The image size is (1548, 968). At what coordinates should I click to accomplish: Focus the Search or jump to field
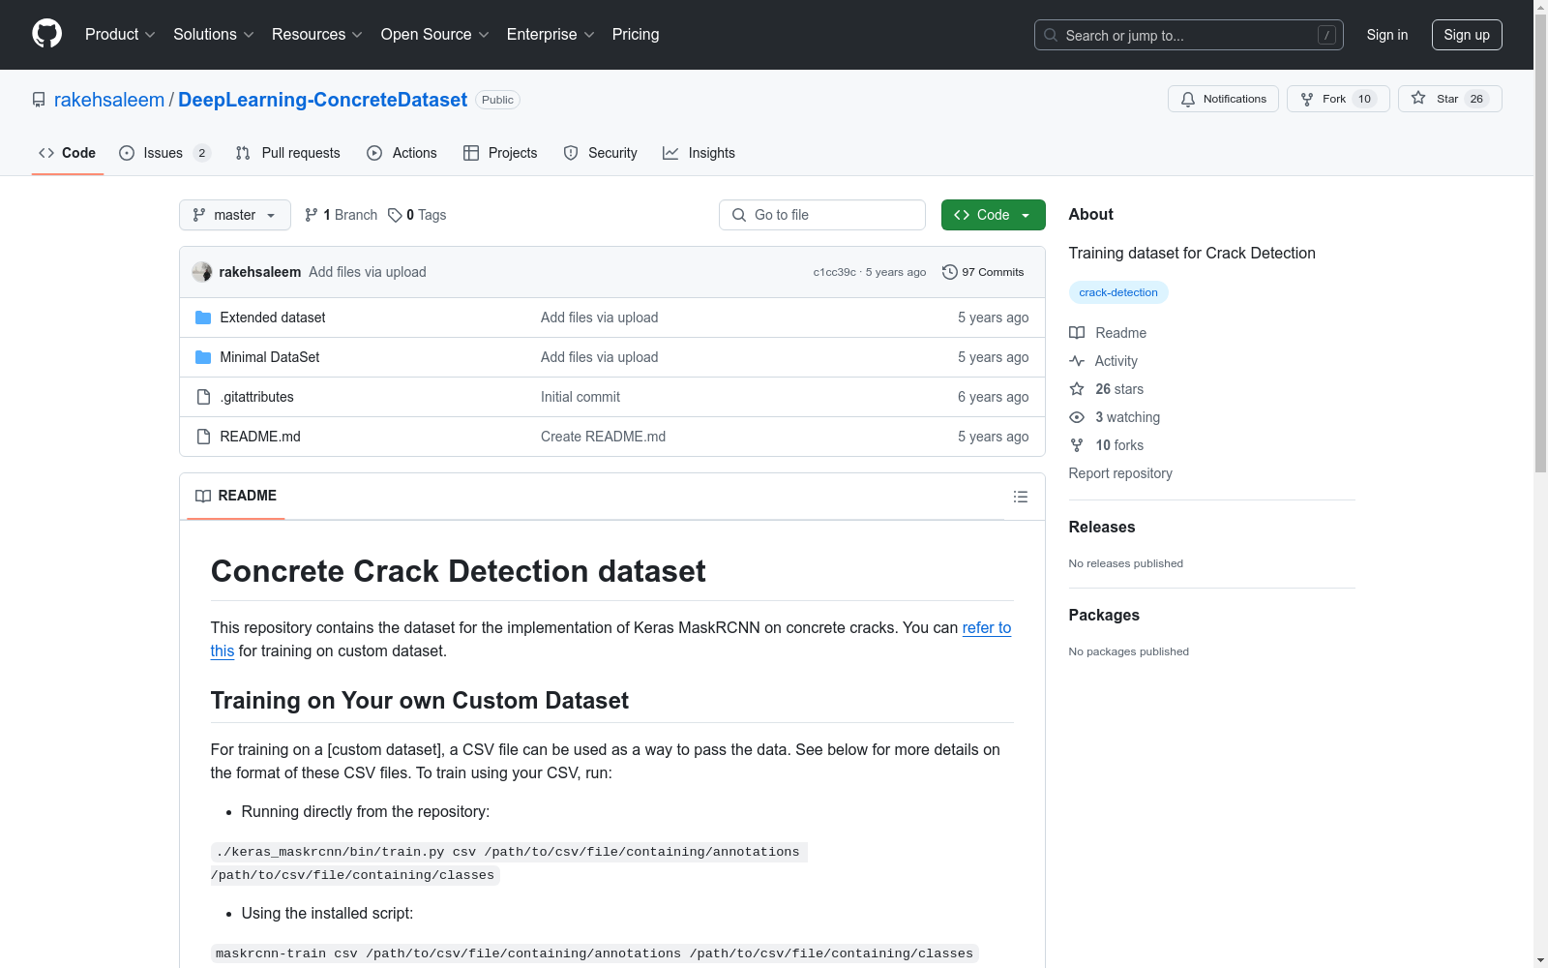(1188, 35)
